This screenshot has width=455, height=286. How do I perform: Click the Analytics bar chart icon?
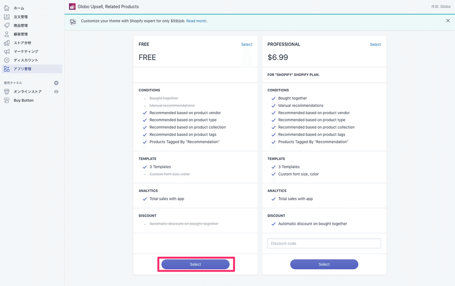pyautogui.click(x=6, y=43)
